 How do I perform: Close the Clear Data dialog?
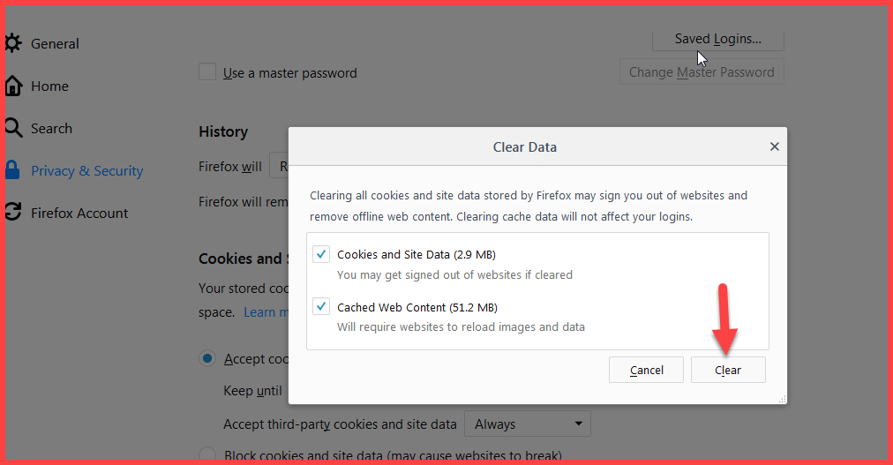(775, 146)
